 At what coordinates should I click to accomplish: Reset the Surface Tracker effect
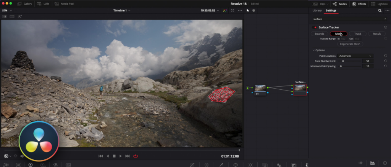click(386, 27)
